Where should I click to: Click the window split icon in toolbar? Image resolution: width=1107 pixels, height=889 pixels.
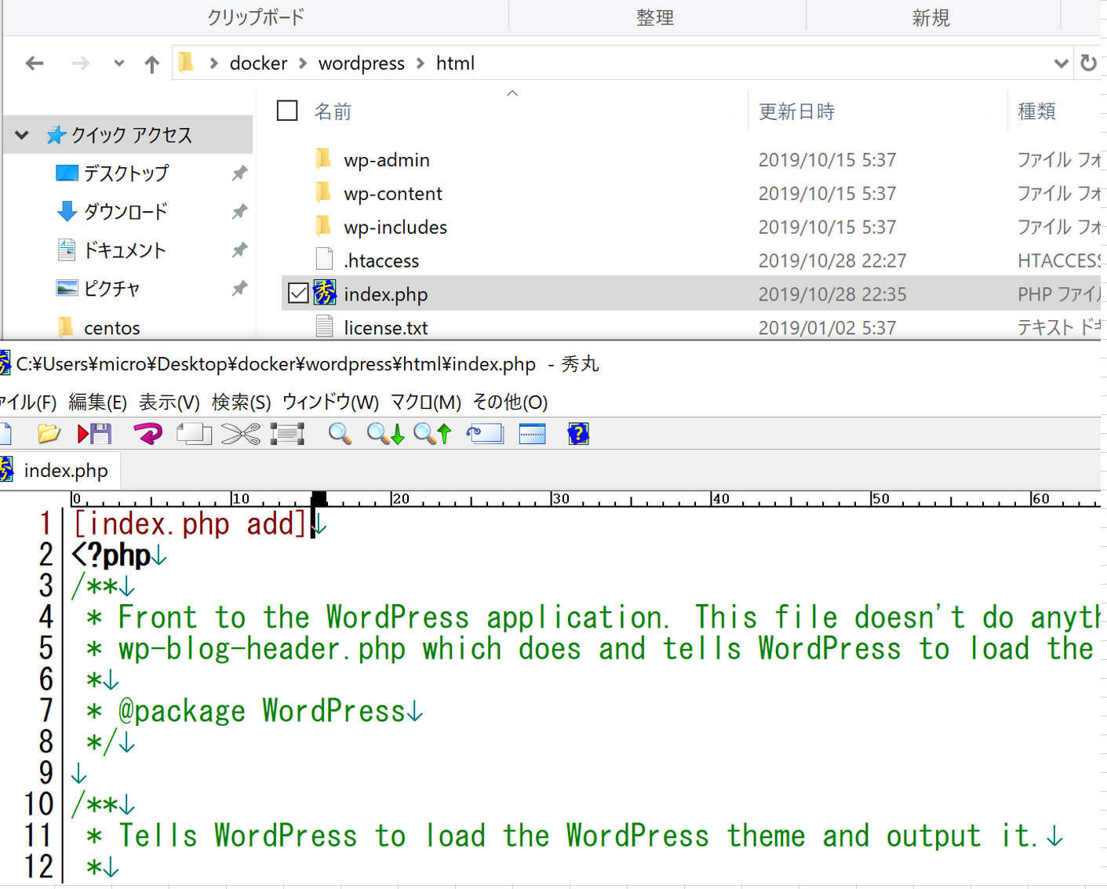(x=532, y=433)
